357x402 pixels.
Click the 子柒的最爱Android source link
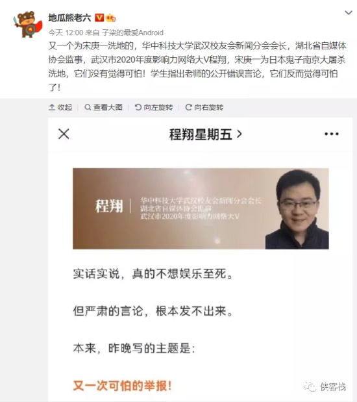132,32
